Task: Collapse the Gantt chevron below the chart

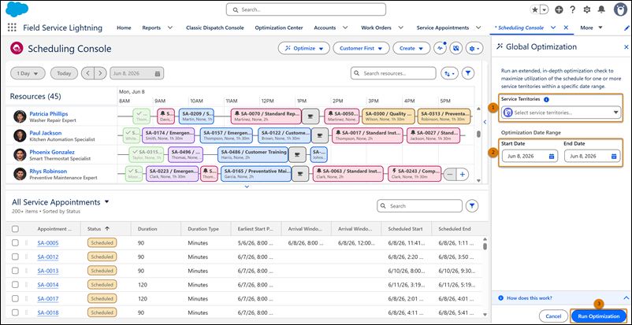Action: click(247, 187)
